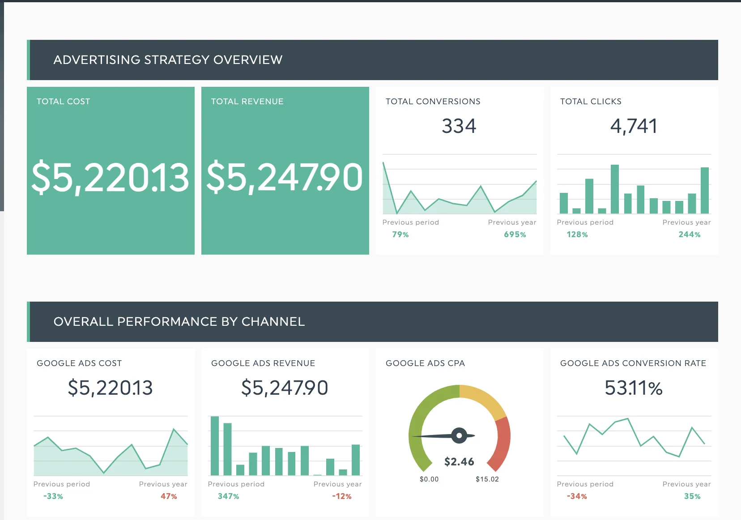
Task: Click the TOTAL COST summary card
Action: (111, 170)
